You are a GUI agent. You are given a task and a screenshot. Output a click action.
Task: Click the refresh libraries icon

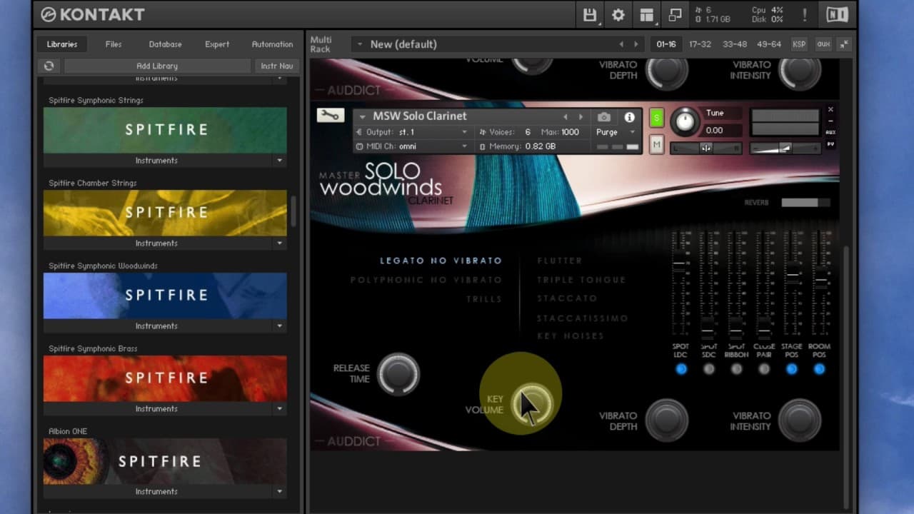click(49, 66)
